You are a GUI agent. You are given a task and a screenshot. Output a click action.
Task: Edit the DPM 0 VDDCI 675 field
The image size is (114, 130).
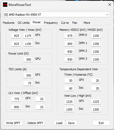[x=69, y=36]
